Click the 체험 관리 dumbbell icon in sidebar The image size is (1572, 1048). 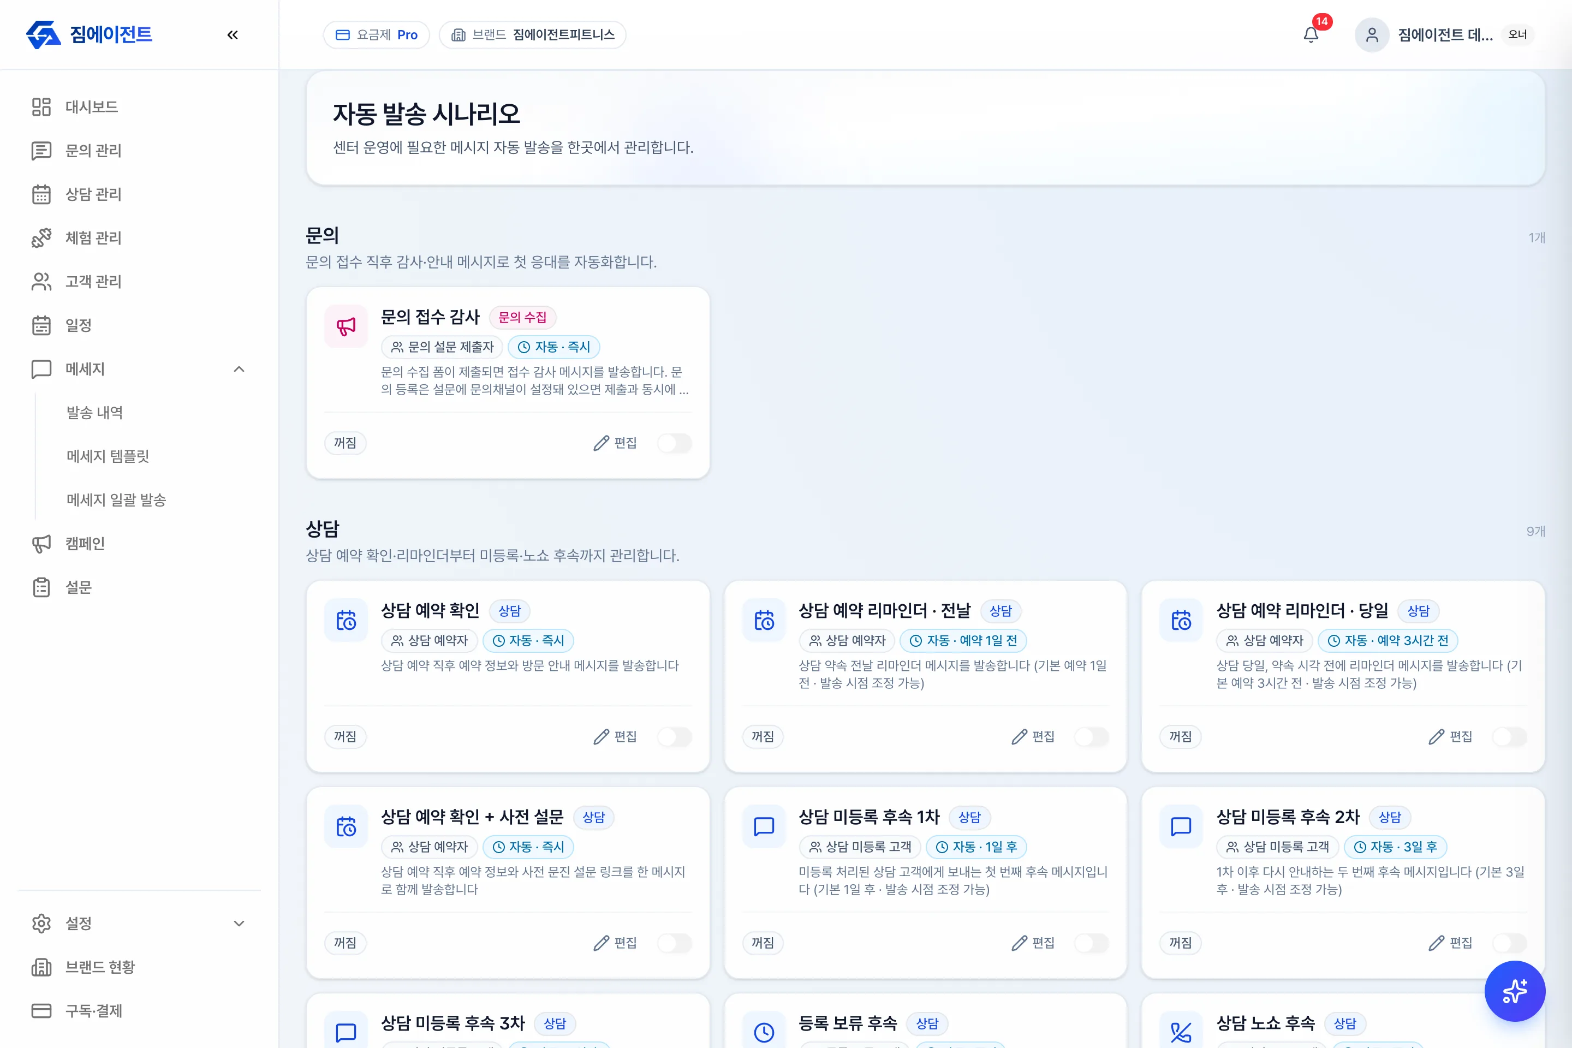click(x=41, y=238)
